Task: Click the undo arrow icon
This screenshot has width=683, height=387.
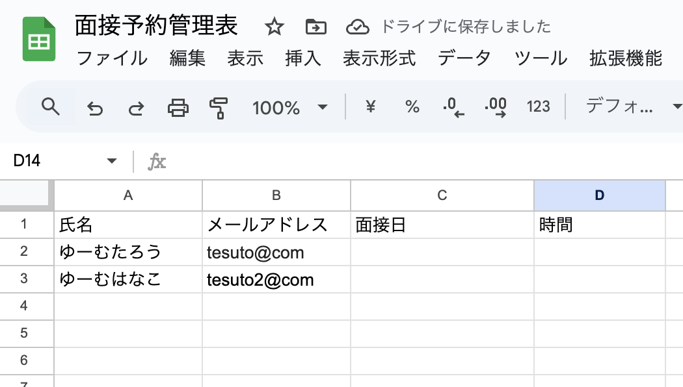Action: click(x=95, y=108)
